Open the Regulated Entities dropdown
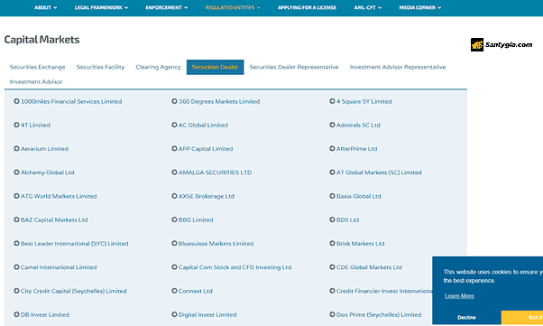543x326 pixels. click(x=233, y=7)
